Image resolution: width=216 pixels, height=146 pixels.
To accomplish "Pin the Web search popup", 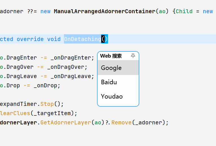I will [133, 56].
